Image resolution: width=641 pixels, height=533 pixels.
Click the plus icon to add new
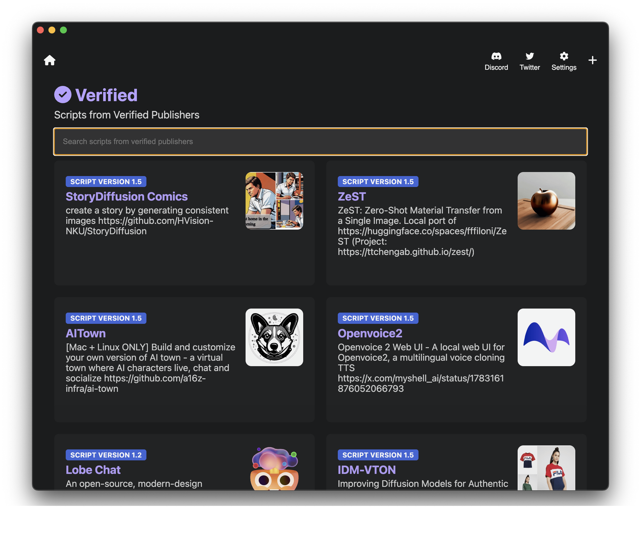(592, 60)
